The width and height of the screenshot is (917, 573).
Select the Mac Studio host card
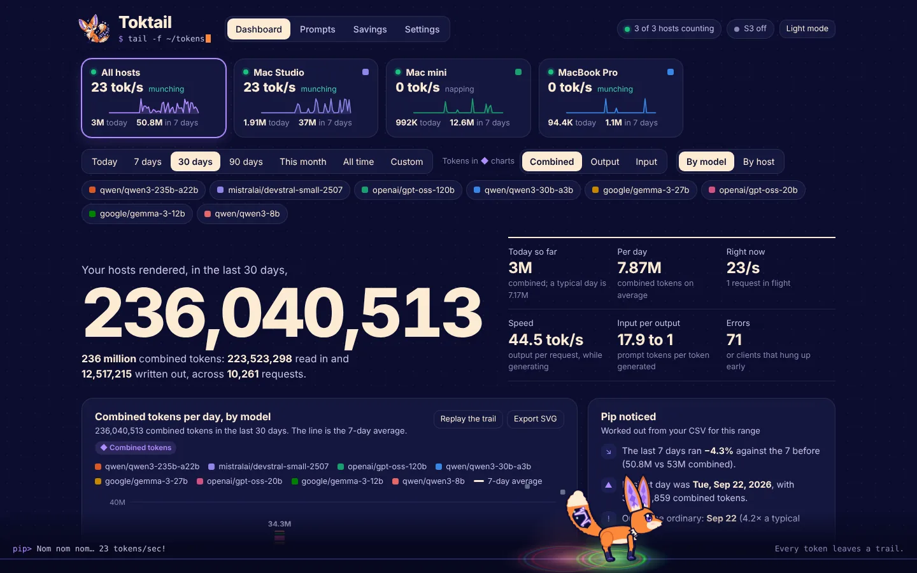point(306,98)
